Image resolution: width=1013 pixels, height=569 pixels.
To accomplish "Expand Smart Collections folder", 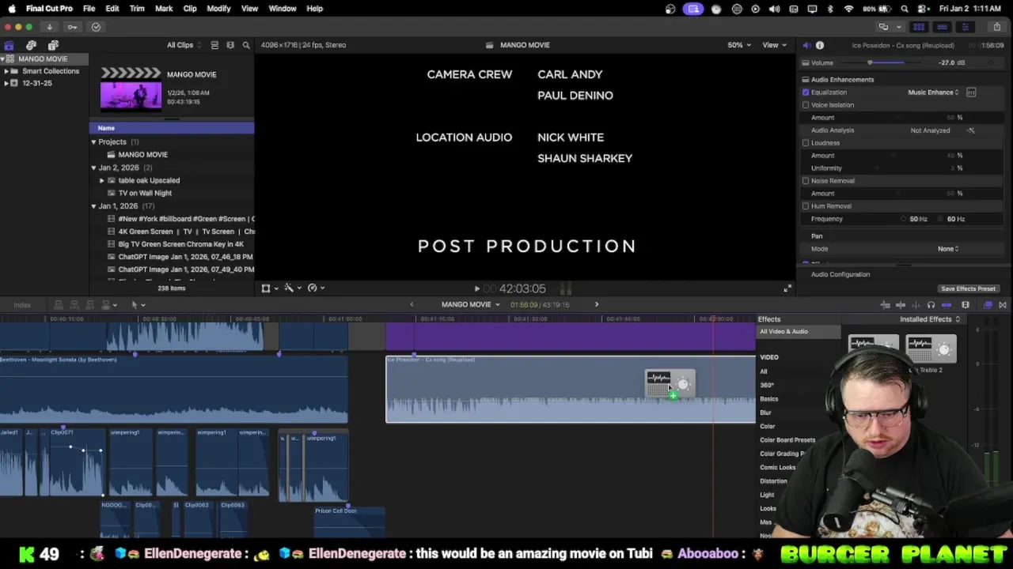I will coord(6,71).
